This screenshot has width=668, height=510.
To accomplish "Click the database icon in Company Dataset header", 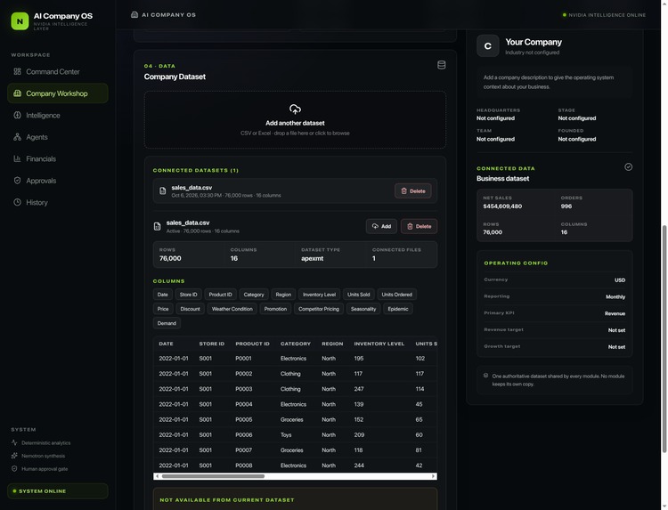I will pyautogui.click(x=442, y=65).
